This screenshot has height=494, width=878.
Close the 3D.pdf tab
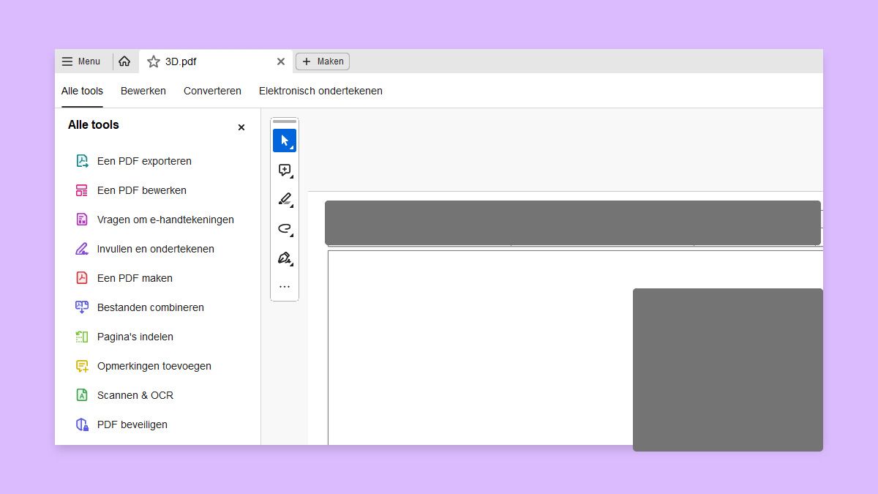[281, 61]
